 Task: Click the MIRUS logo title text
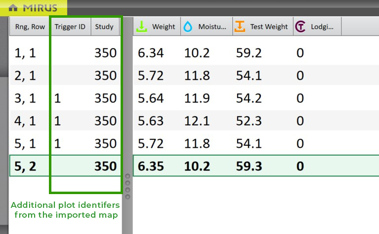pyautogui.click(x=40, y=8)
